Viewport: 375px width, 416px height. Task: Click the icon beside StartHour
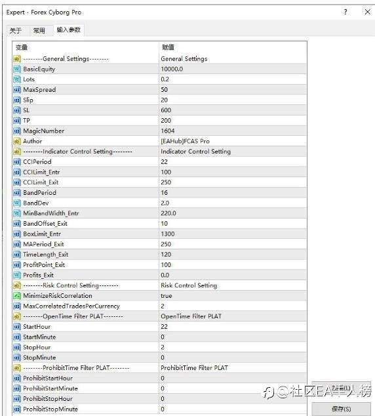(17, 327)
